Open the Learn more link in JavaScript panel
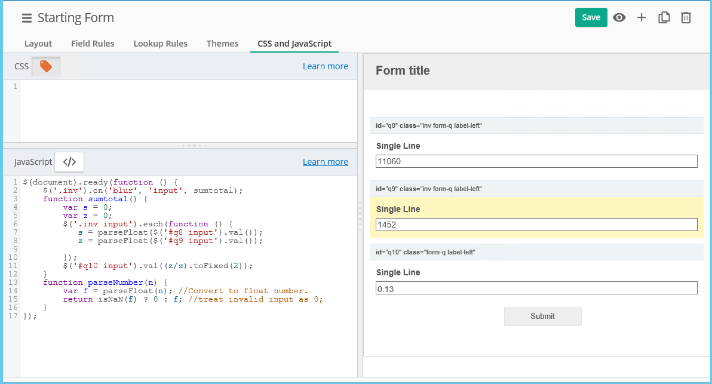This screenshot has height=384, width=712. [325, 162]
